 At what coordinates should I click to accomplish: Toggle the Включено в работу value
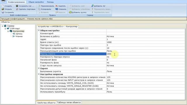pyautogui.click(x=146, y=36)
